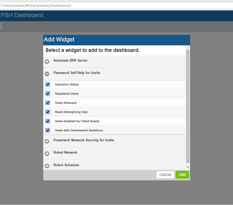Toggle Users with Unanswered Questions checkbox
The height and width of the screenshot is (205, 233).
[48, 130]
